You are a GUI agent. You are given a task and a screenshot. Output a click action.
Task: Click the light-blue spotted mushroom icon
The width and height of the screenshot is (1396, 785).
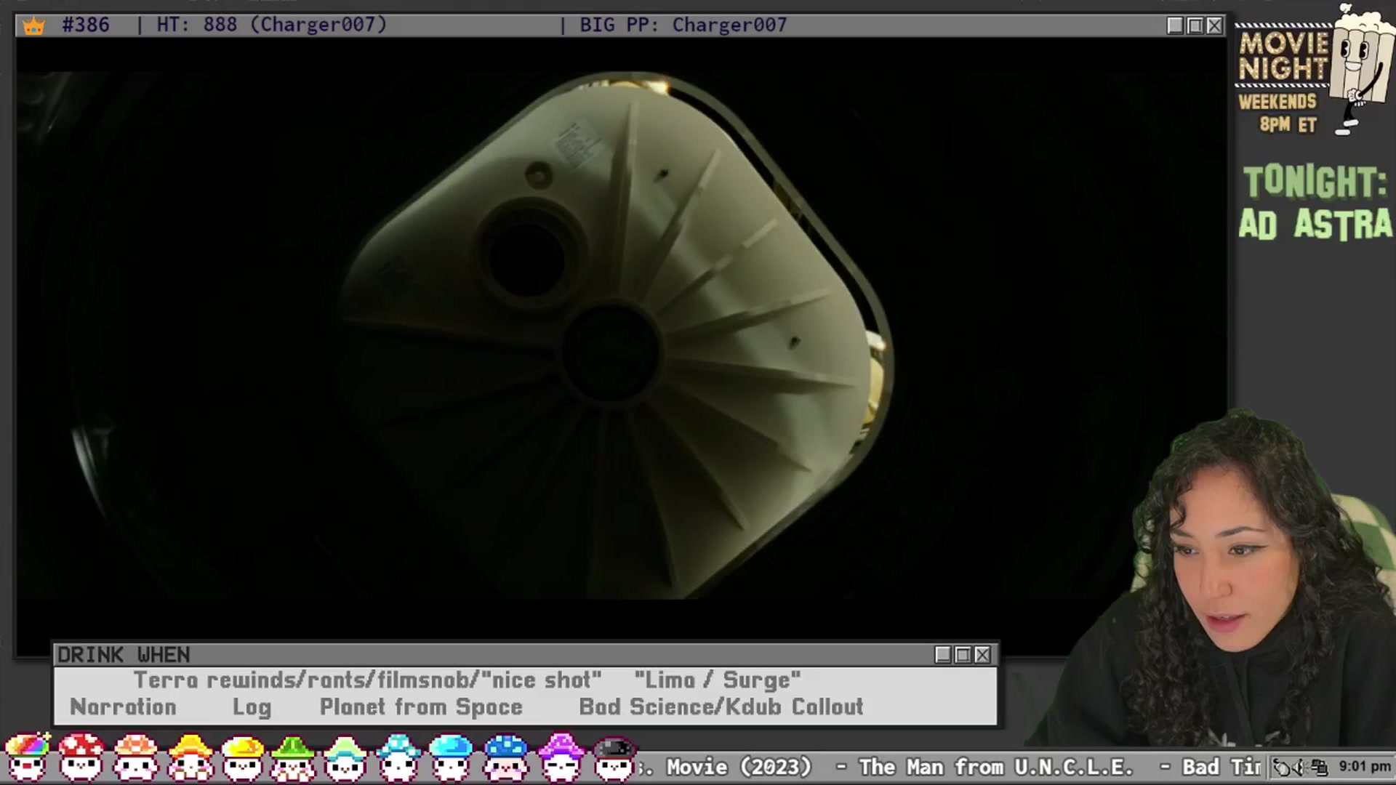[x=398, y=757]
